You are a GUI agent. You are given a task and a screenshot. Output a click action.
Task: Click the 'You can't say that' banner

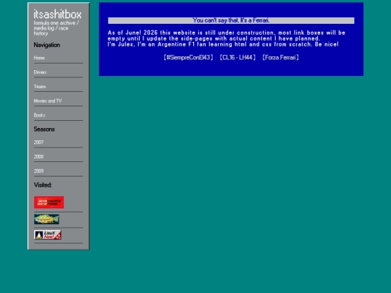click(231, 20)
